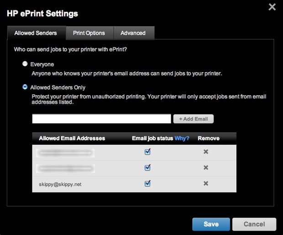Screen dimensions: 283x235
Task: Open the Why? help link
Action: pyautogui.click(x=182, y=138)
